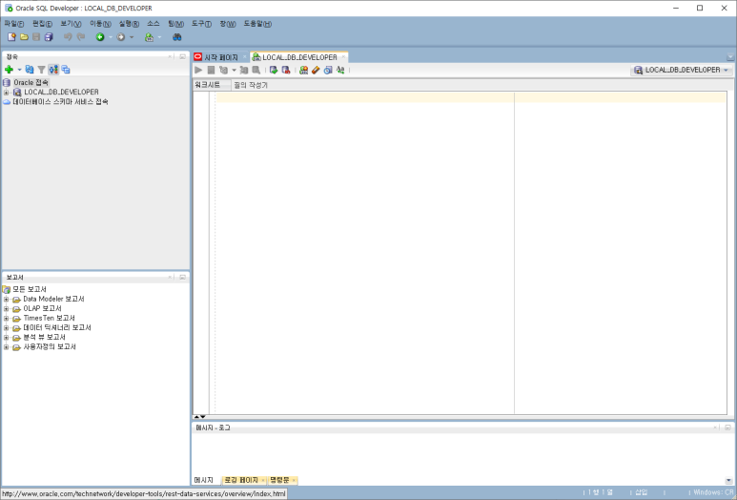Click the Clear eraser icon in worksheet toolbar

(x=316, y=70)
